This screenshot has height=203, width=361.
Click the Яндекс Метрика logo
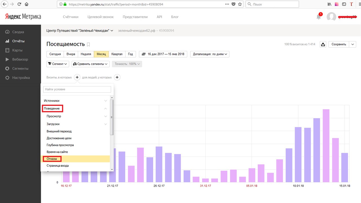(23, 17)
